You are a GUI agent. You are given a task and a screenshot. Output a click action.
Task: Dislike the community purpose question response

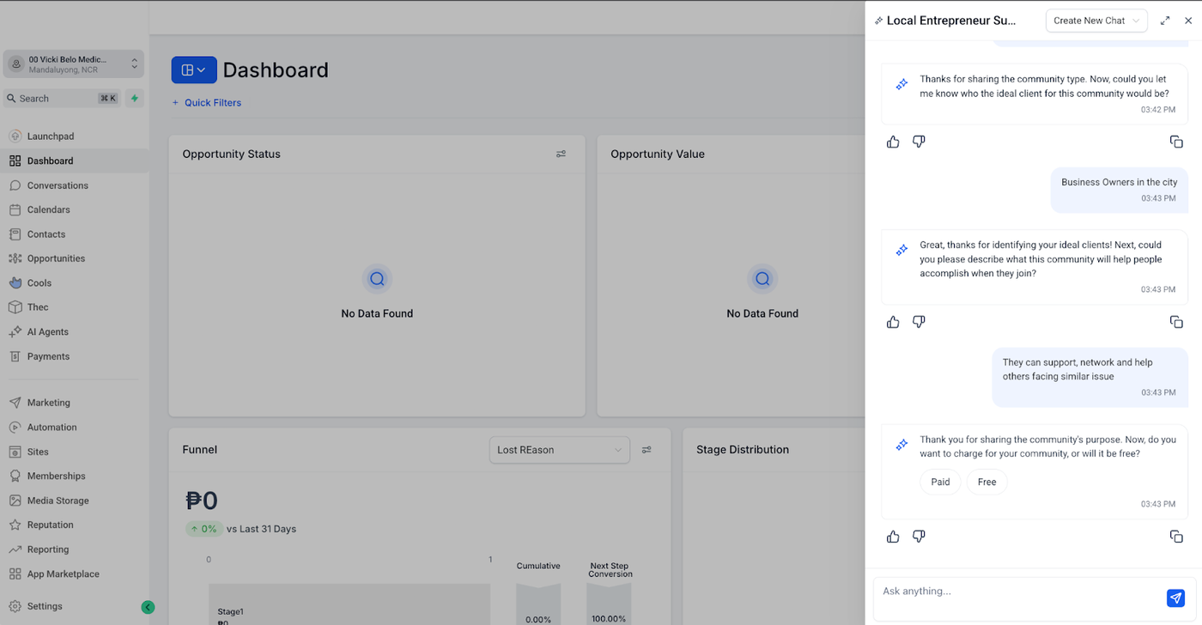click(919, 322)
